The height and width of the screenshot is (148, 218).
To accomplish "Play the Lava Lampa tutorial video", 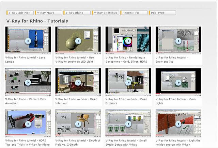I will (x=28, y=41).
